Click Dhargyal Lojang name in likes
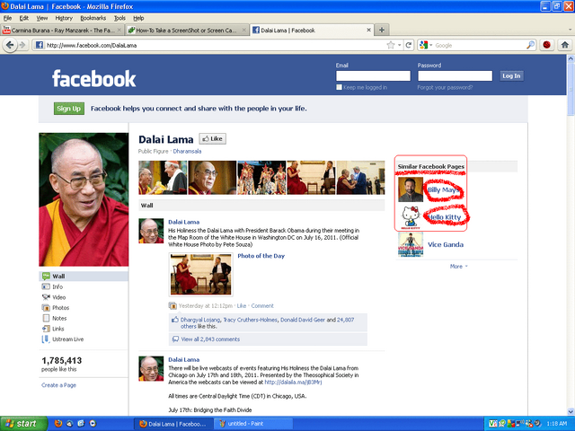This screenshot has height=431, width=575. (x=200, y=320)
